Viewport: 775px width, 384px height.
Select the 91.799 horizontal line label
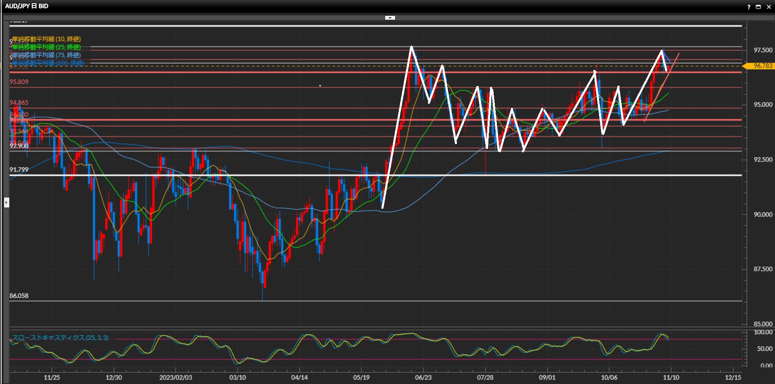[19, 170]
